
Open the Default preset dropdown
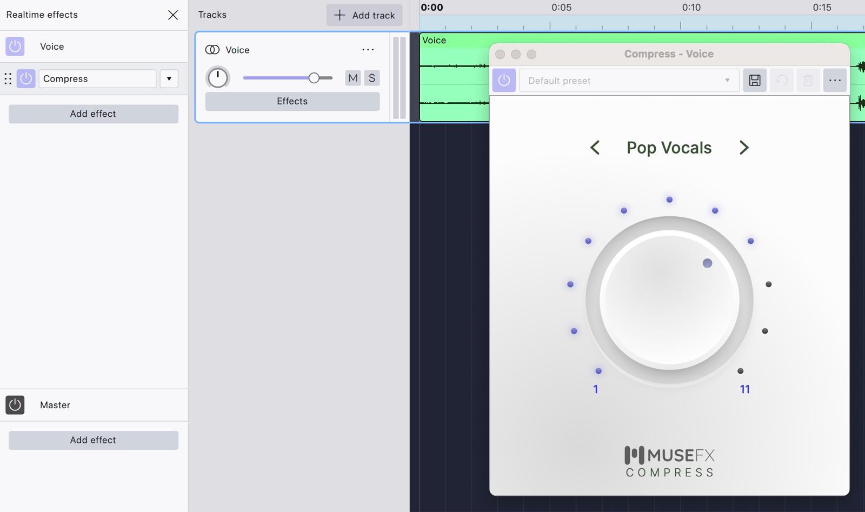629,81
